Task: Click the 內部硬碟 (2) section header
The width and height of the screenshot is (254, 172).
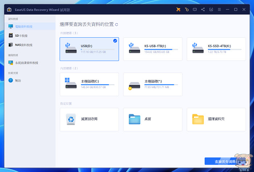Action: [69, 68]
